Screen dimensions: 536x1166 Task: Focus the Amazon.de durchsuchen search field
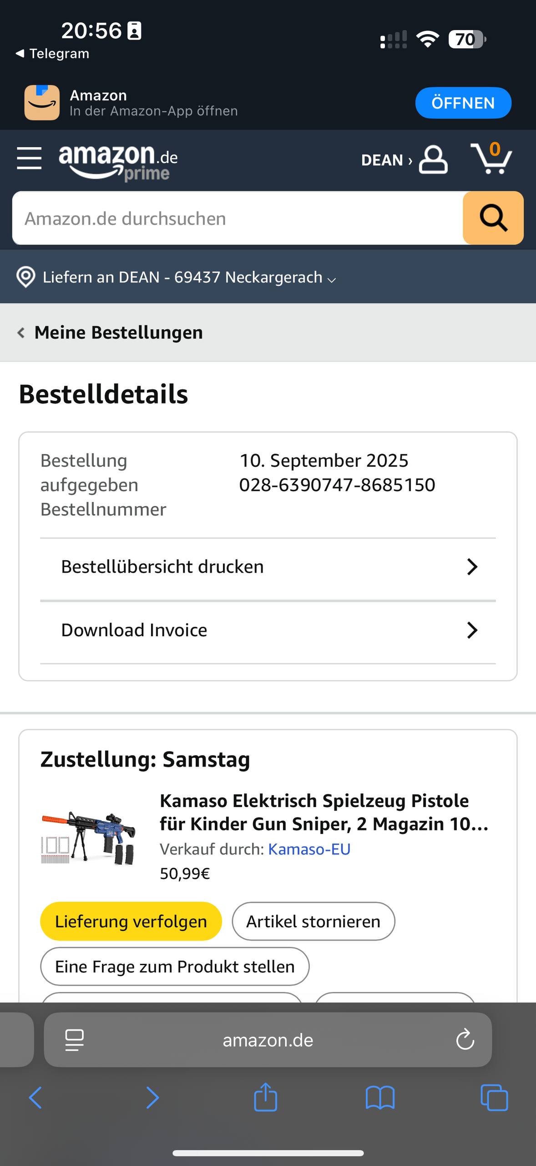(x=237, y=218)
